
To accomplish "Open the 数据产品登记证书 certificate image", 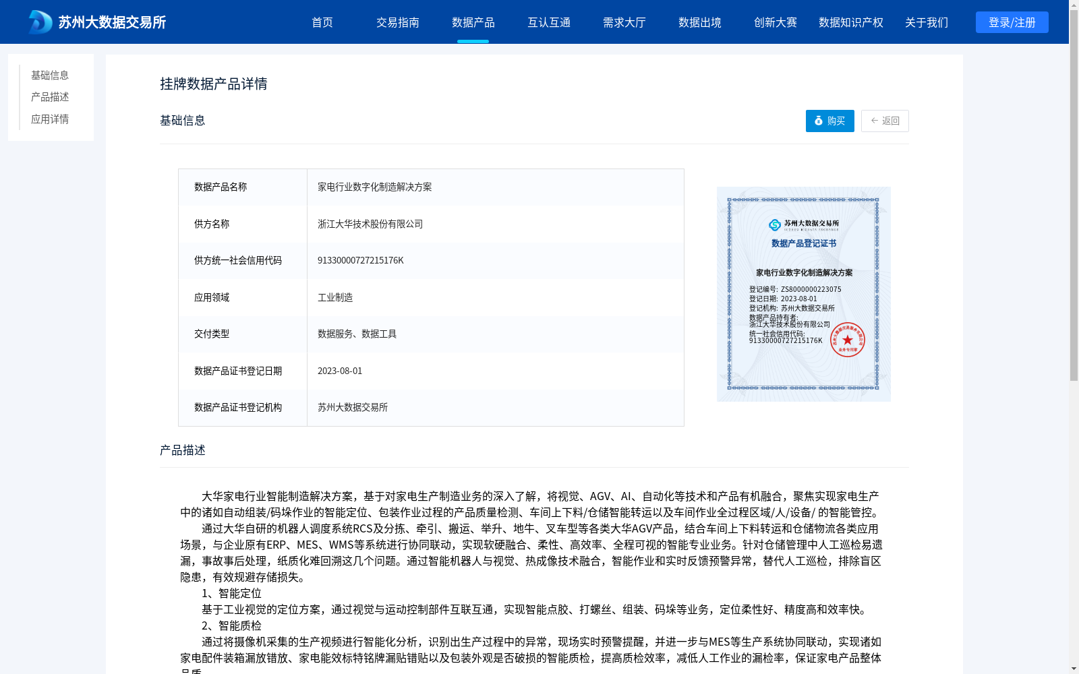I will tap(803, 294).
